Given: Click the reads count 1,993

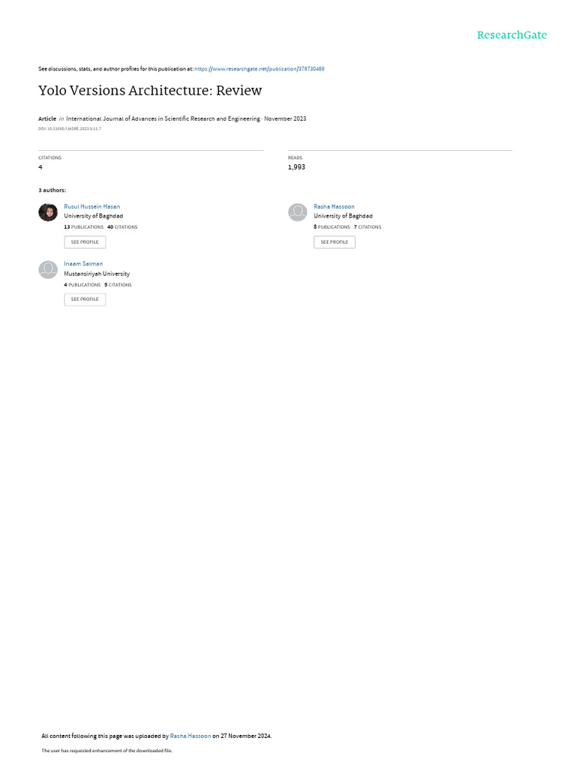Looking at the screenshot, I should tap(296, 167).
